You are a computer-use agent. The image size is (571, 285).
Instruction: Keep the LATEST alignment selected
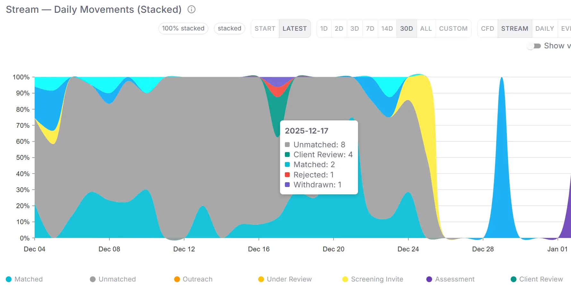point(294,28)
